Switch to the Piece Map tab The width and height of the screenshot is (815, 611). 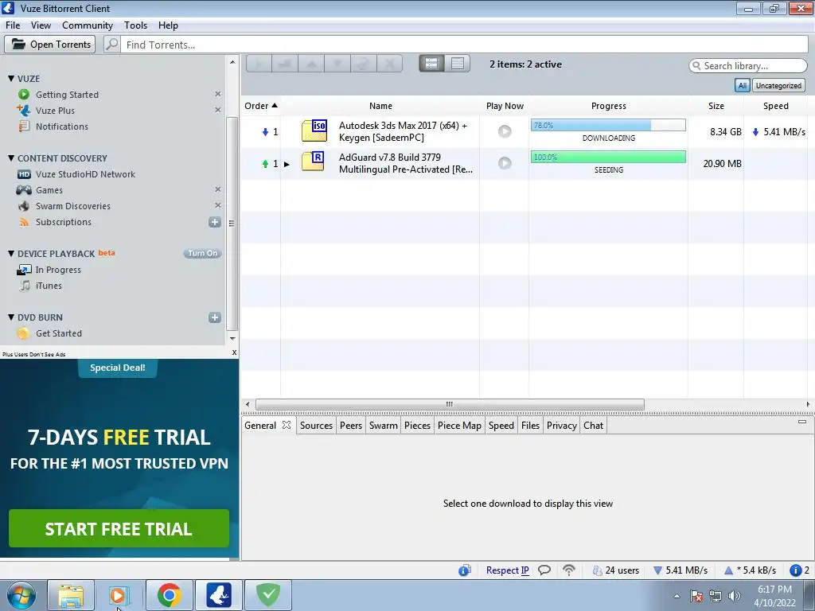pyautogui.click(x=459, y=425)
